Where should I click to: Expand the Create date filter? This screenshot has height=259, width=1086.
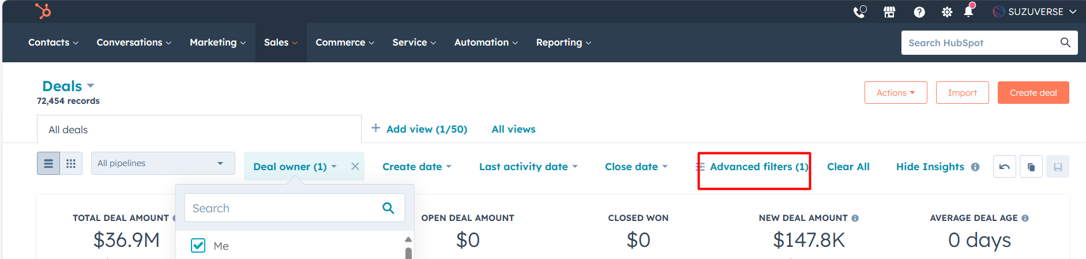click(416, 167)
